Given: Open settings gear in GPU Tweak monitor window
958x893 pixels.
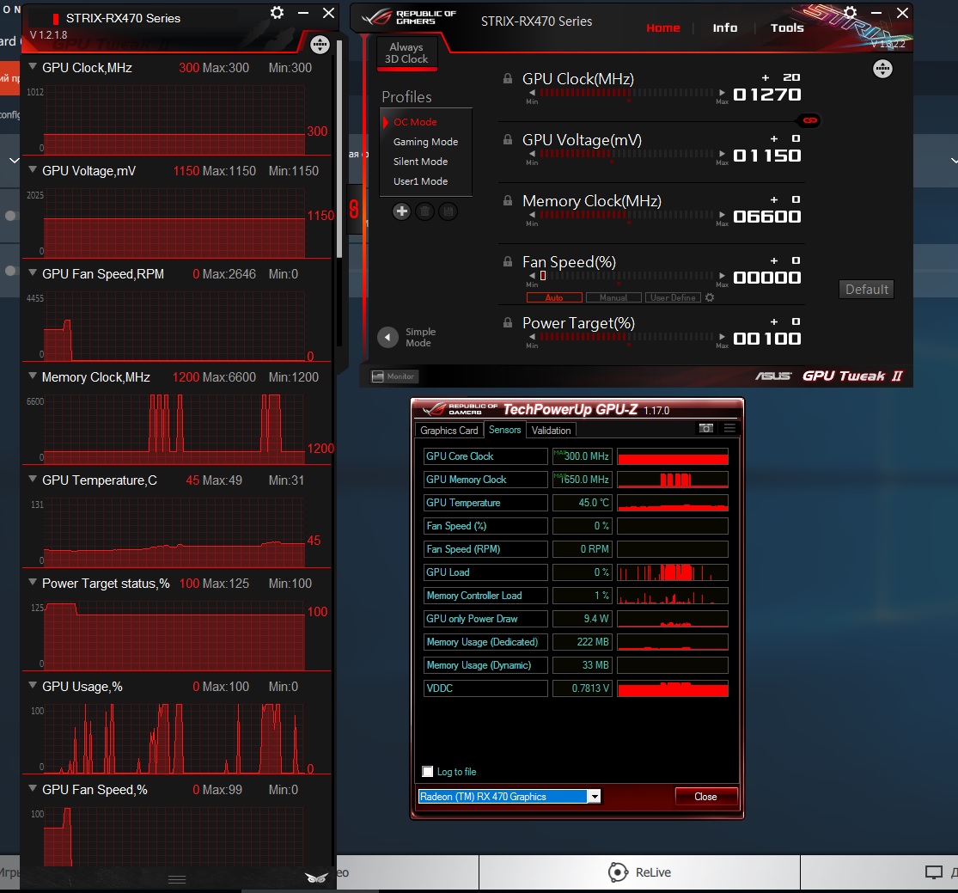Looking at the screenshot, I should [x=277, y=13].
